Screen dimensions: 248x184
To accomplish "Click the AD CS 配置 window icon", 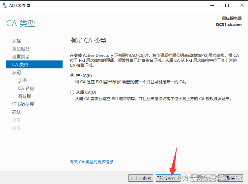I will pos(5,6).
